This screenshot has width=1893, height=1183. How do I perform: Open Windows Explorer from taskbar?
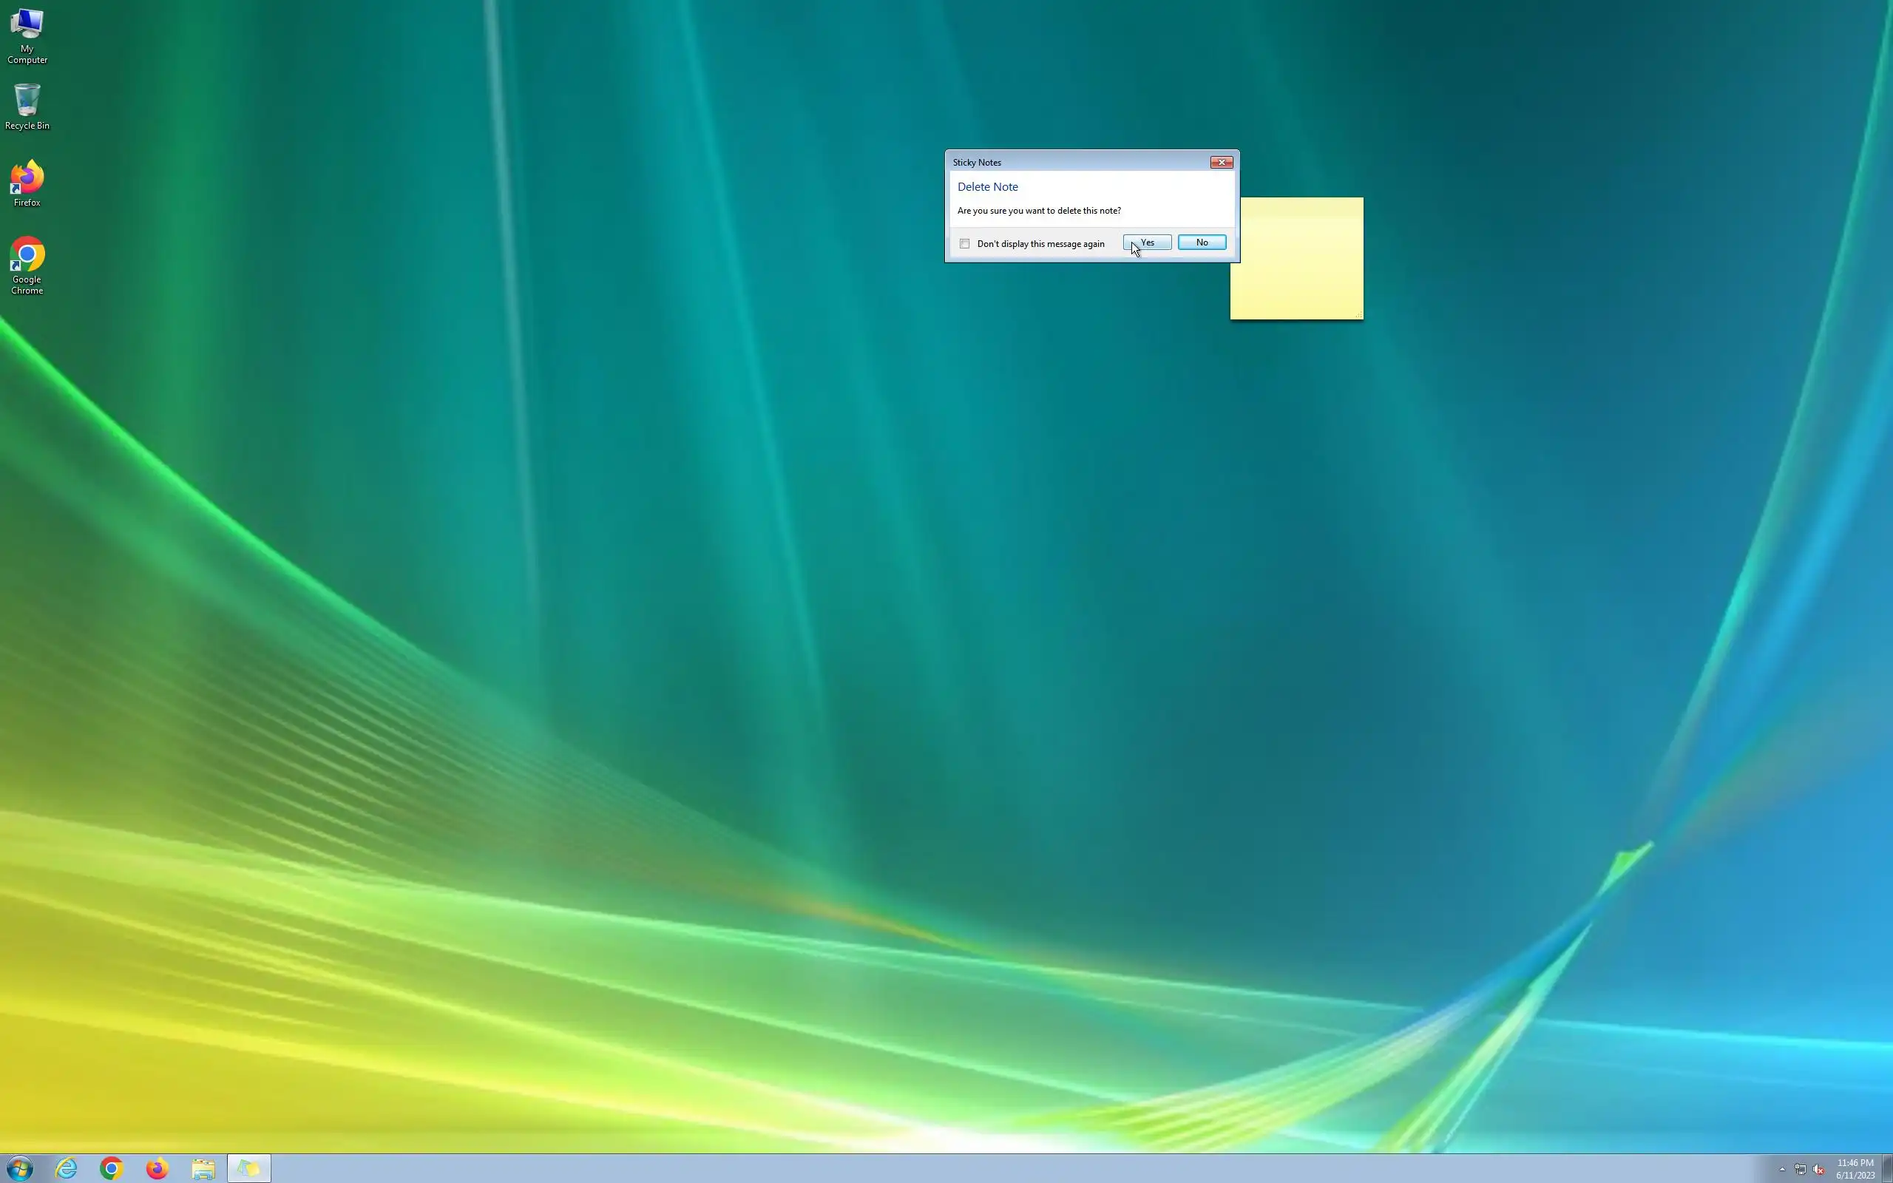pos(203,1169)
